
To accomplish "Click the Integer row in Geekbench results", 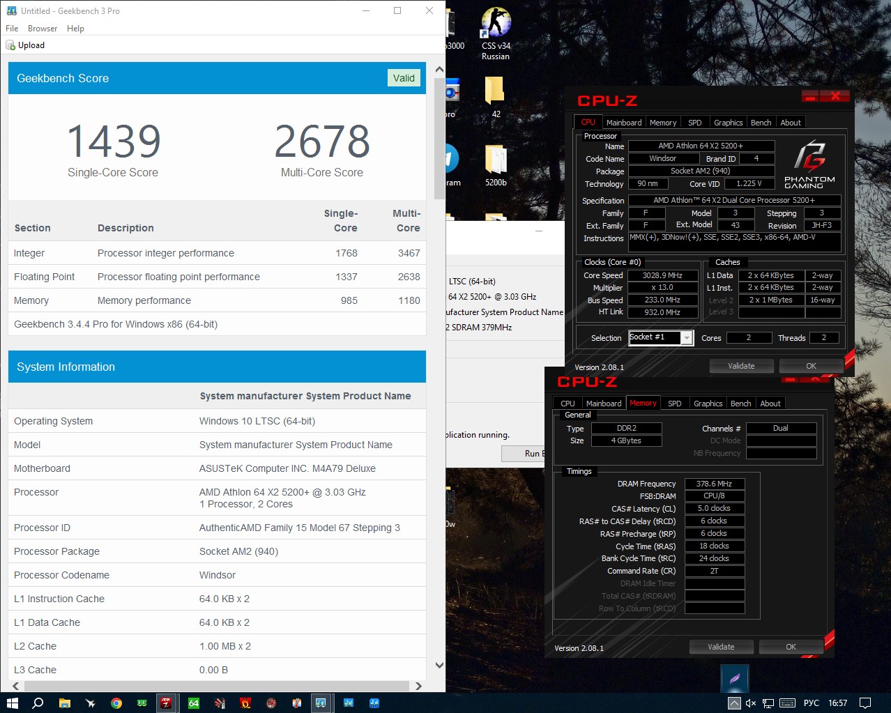I will pos(217,253).
